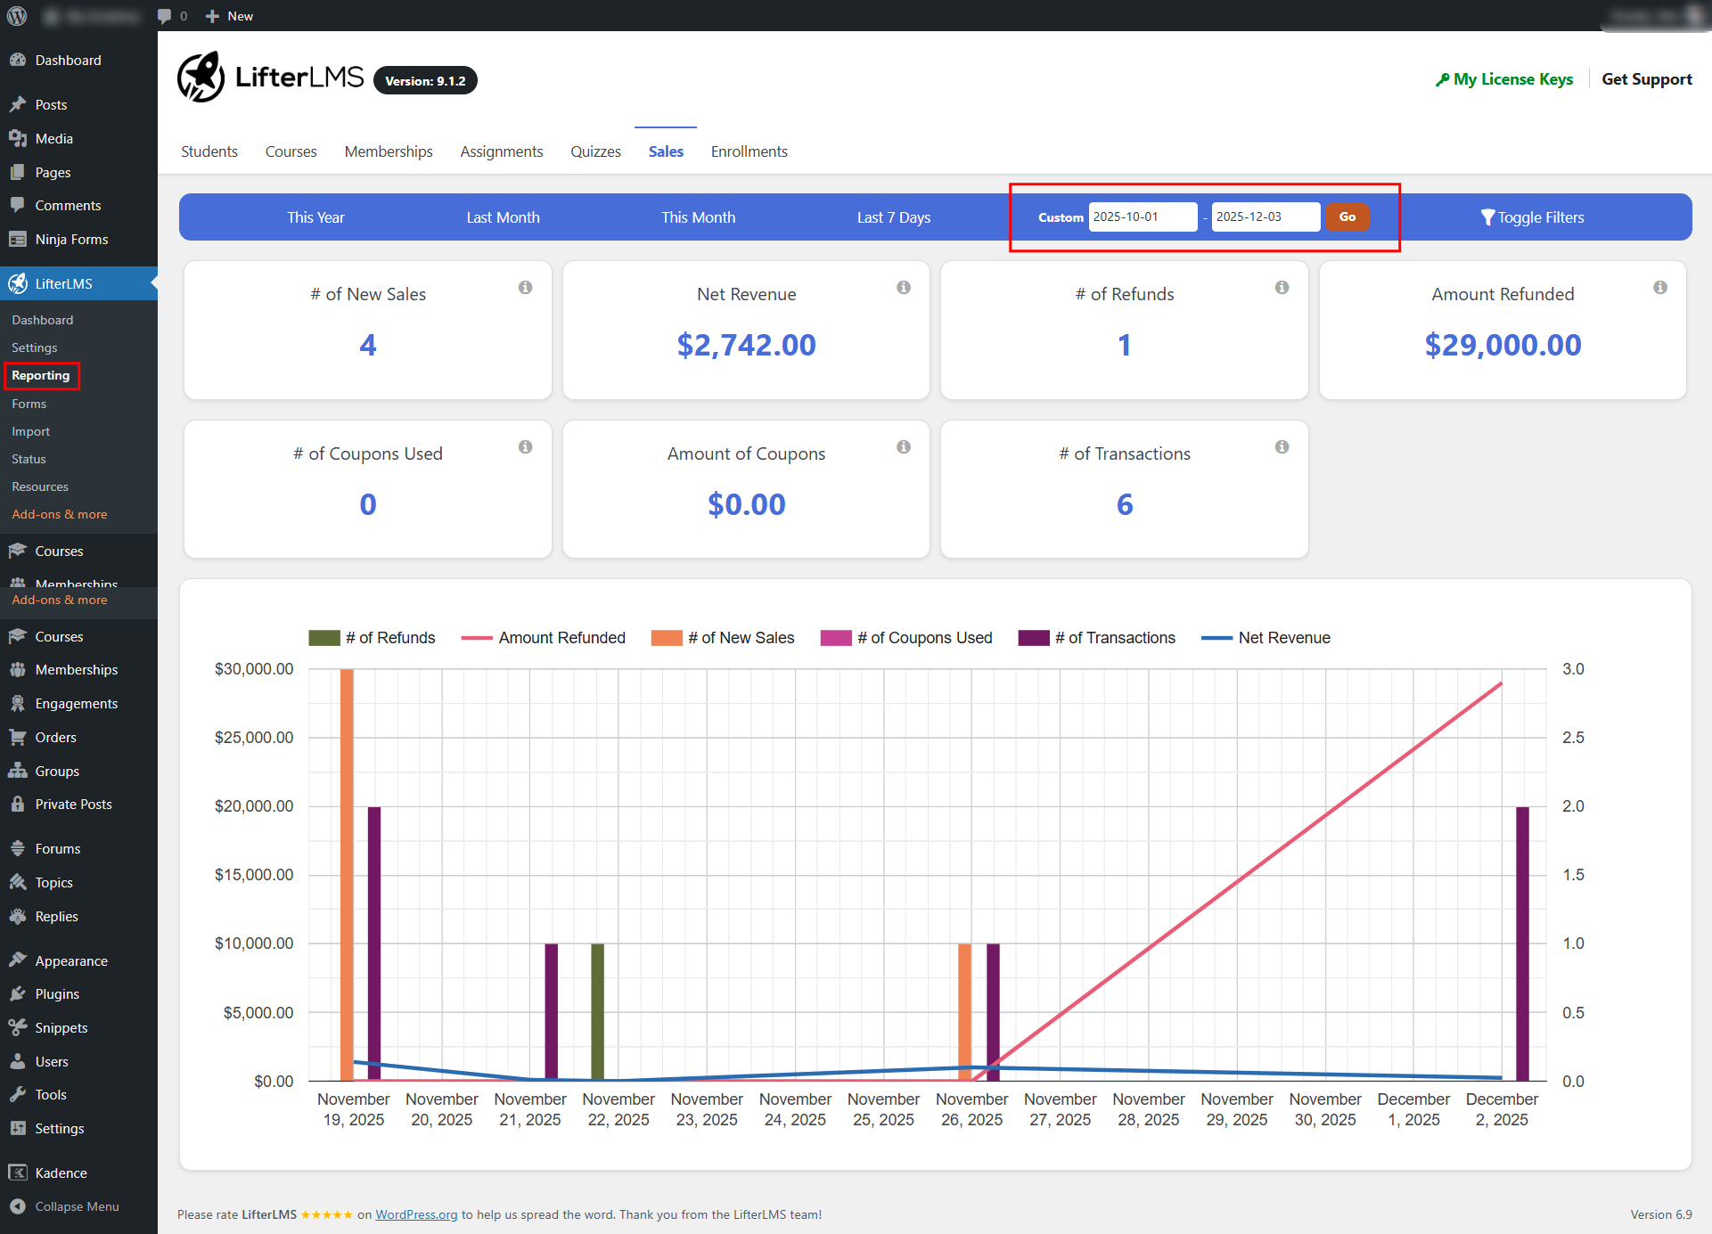Screen dimensions: 1712x1234
Task: Click the Pages icon in sidebar
Action: 18,172
